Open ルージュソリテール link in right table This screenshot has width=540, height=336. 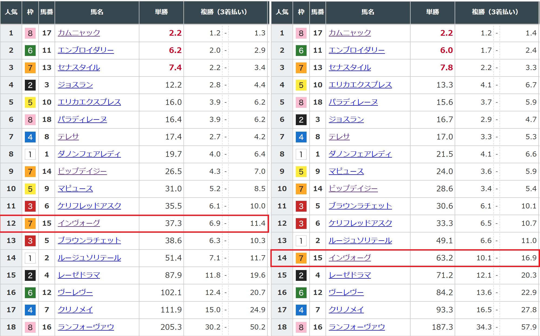pyautogui.click(x=360, y=241)
